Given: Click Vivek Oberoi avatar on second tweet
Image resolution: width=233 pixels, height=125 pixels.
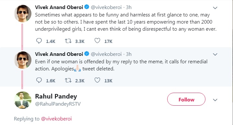Looking at the screenshot, I should click(x=23, y=60).
